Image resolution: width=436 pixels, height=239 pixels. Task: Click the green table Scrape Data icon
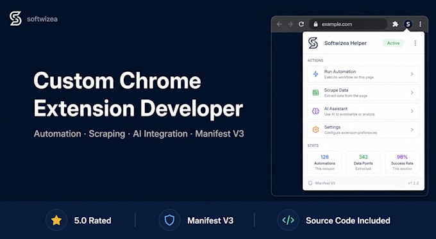point(315,92)
